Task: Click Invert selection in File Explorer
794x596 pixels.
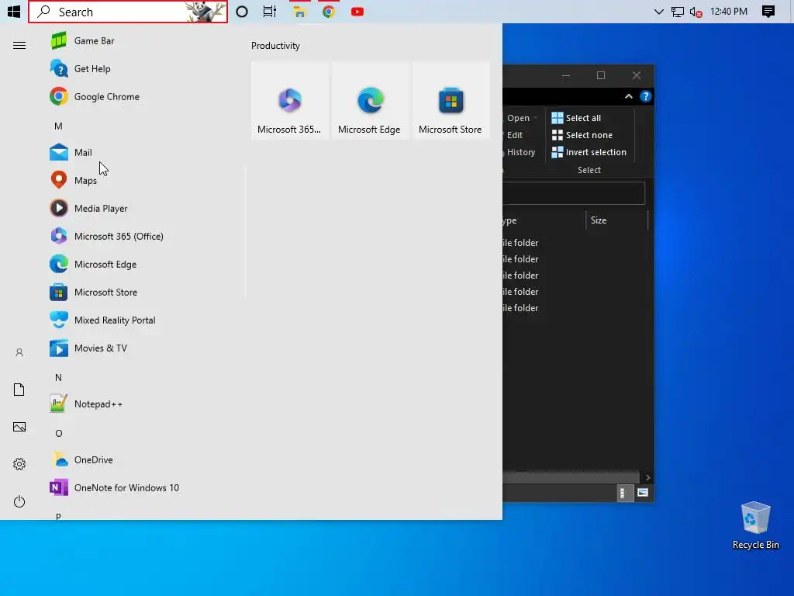Action: (589, 152)
